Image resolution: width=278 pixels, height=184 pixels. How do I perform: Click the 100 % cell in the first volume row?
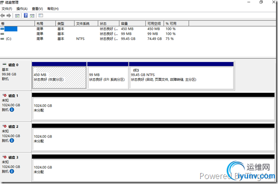pos(170,29)
